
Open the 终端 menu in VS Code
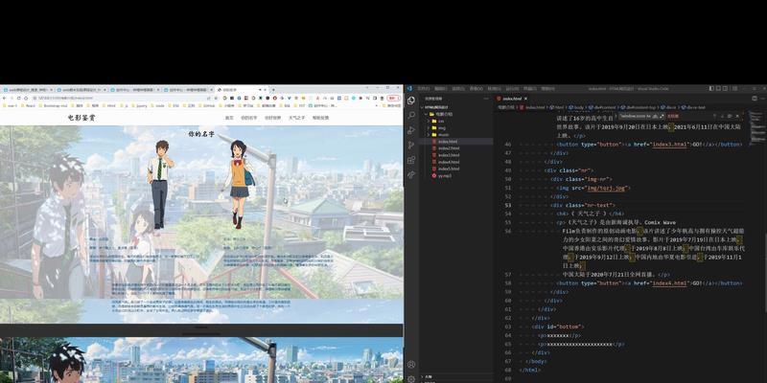click(530, 88)
